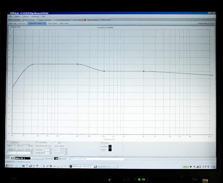Open the File menu

(x=10, y=16)
